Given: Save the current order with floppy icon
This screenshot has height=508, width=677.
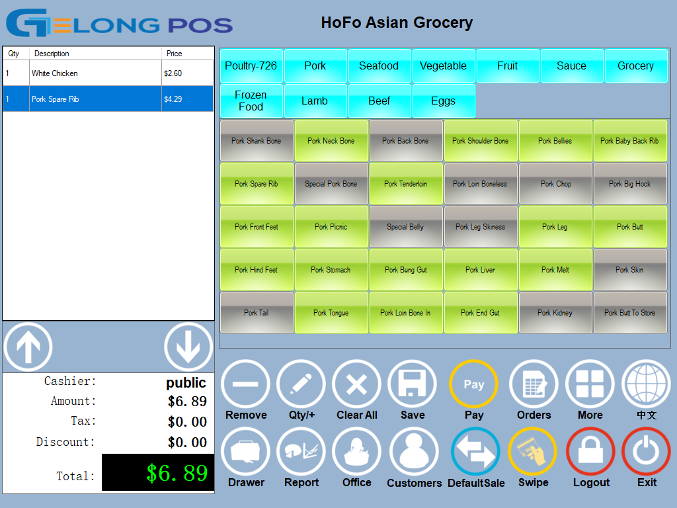Looking at the screenshot, I should point(412,384).
